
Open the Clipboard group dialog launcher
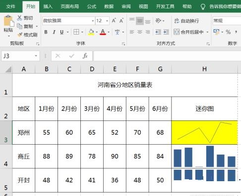38,44
